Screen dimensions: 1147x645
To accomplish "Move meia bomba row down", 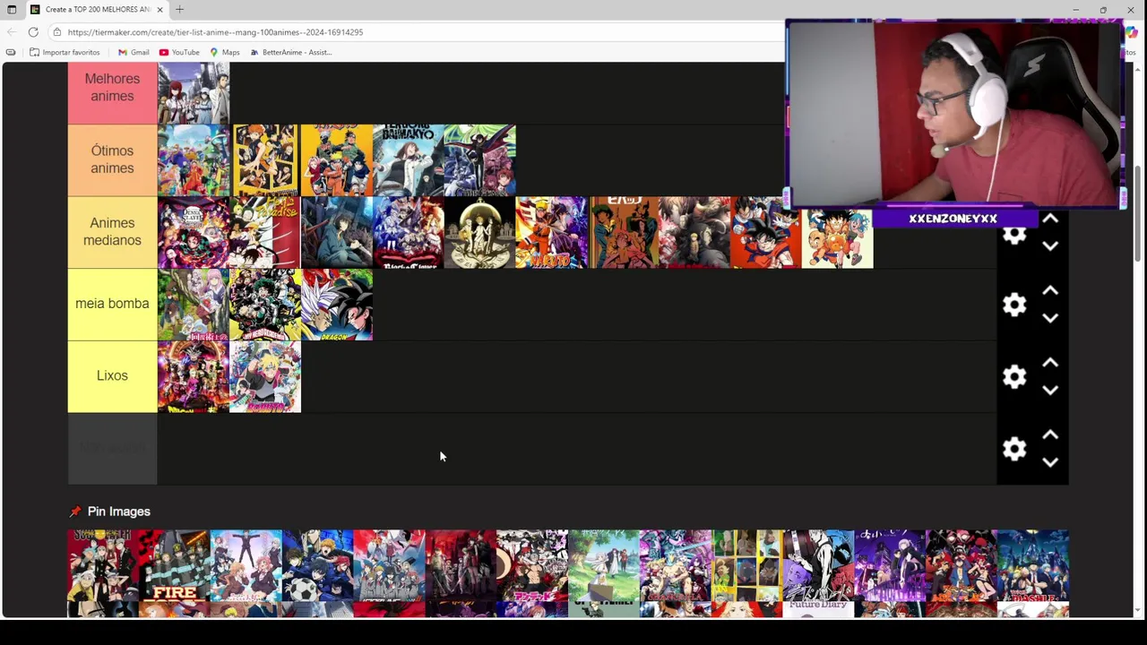I will tap(1050, 318).
